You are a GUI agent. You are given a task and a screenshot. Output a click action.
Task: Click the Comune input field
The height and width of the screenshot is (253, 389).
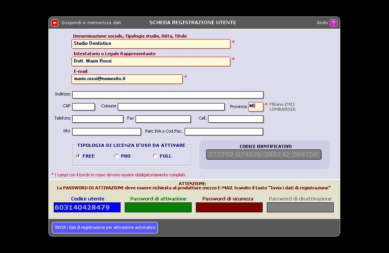point(171,107)
